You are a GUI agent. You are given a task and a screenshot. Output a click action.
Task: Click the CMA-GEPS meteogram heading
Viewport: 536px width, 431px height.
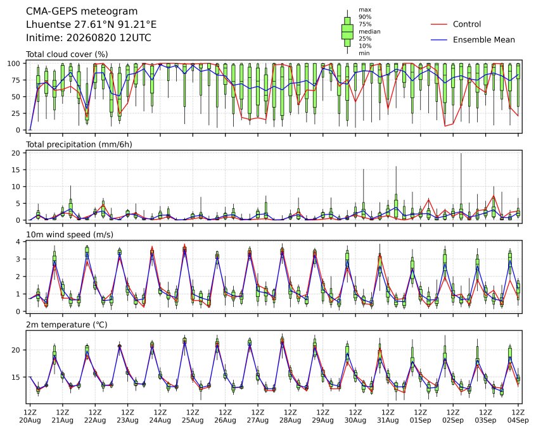(82, 11)
